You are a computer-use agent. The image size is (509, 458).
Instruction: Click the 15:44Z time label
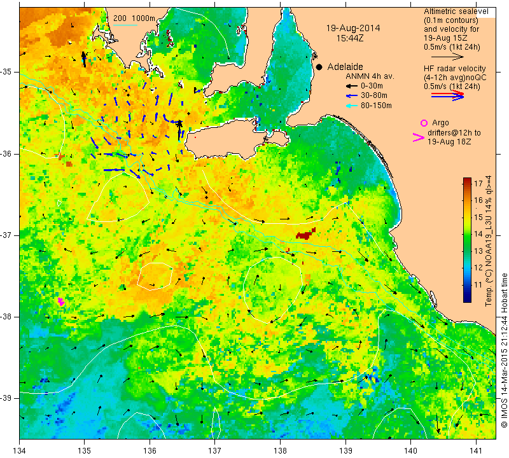coord(349,38)
